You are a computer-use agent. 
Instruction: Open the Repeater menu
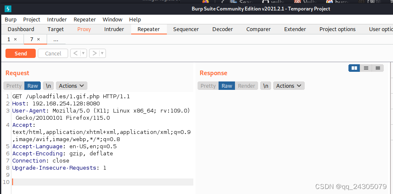click(x=85, y=19)
